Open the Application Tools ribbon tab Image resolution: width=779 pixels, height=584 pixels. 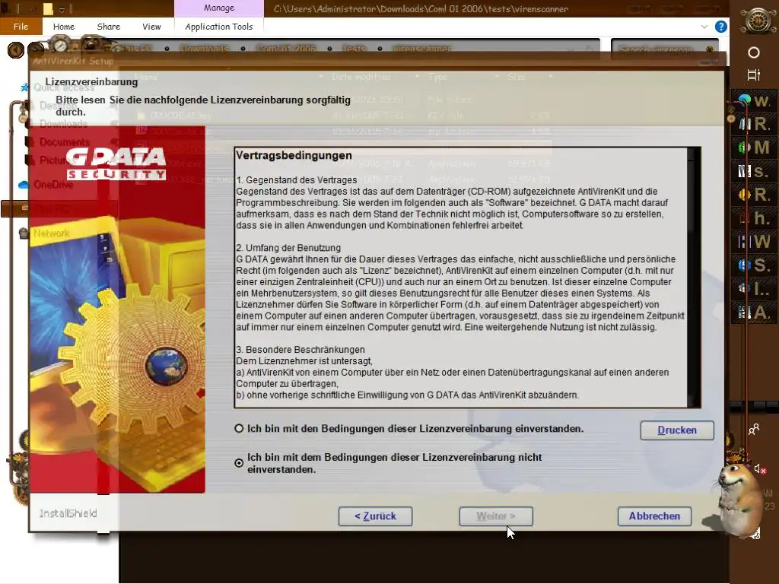coord(218,27)
